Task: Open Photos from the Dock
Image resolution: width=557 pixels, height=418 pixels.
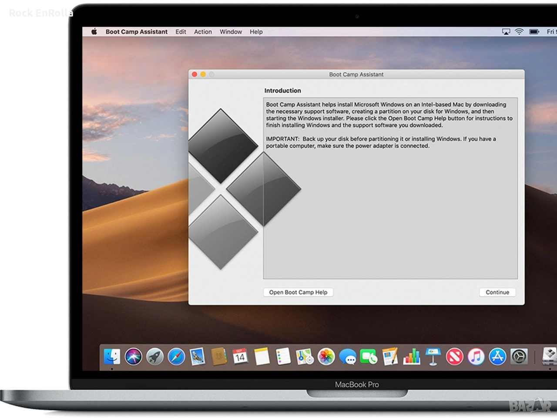Action: coord(326,357)
